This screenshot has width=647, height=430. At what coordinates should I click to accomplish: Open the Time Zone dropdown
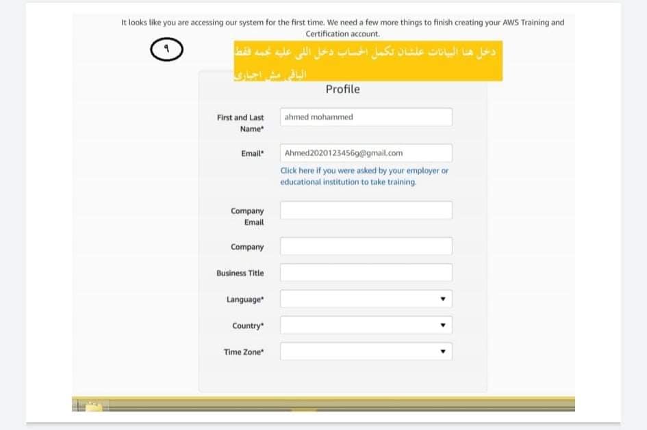tap(366, 352)
